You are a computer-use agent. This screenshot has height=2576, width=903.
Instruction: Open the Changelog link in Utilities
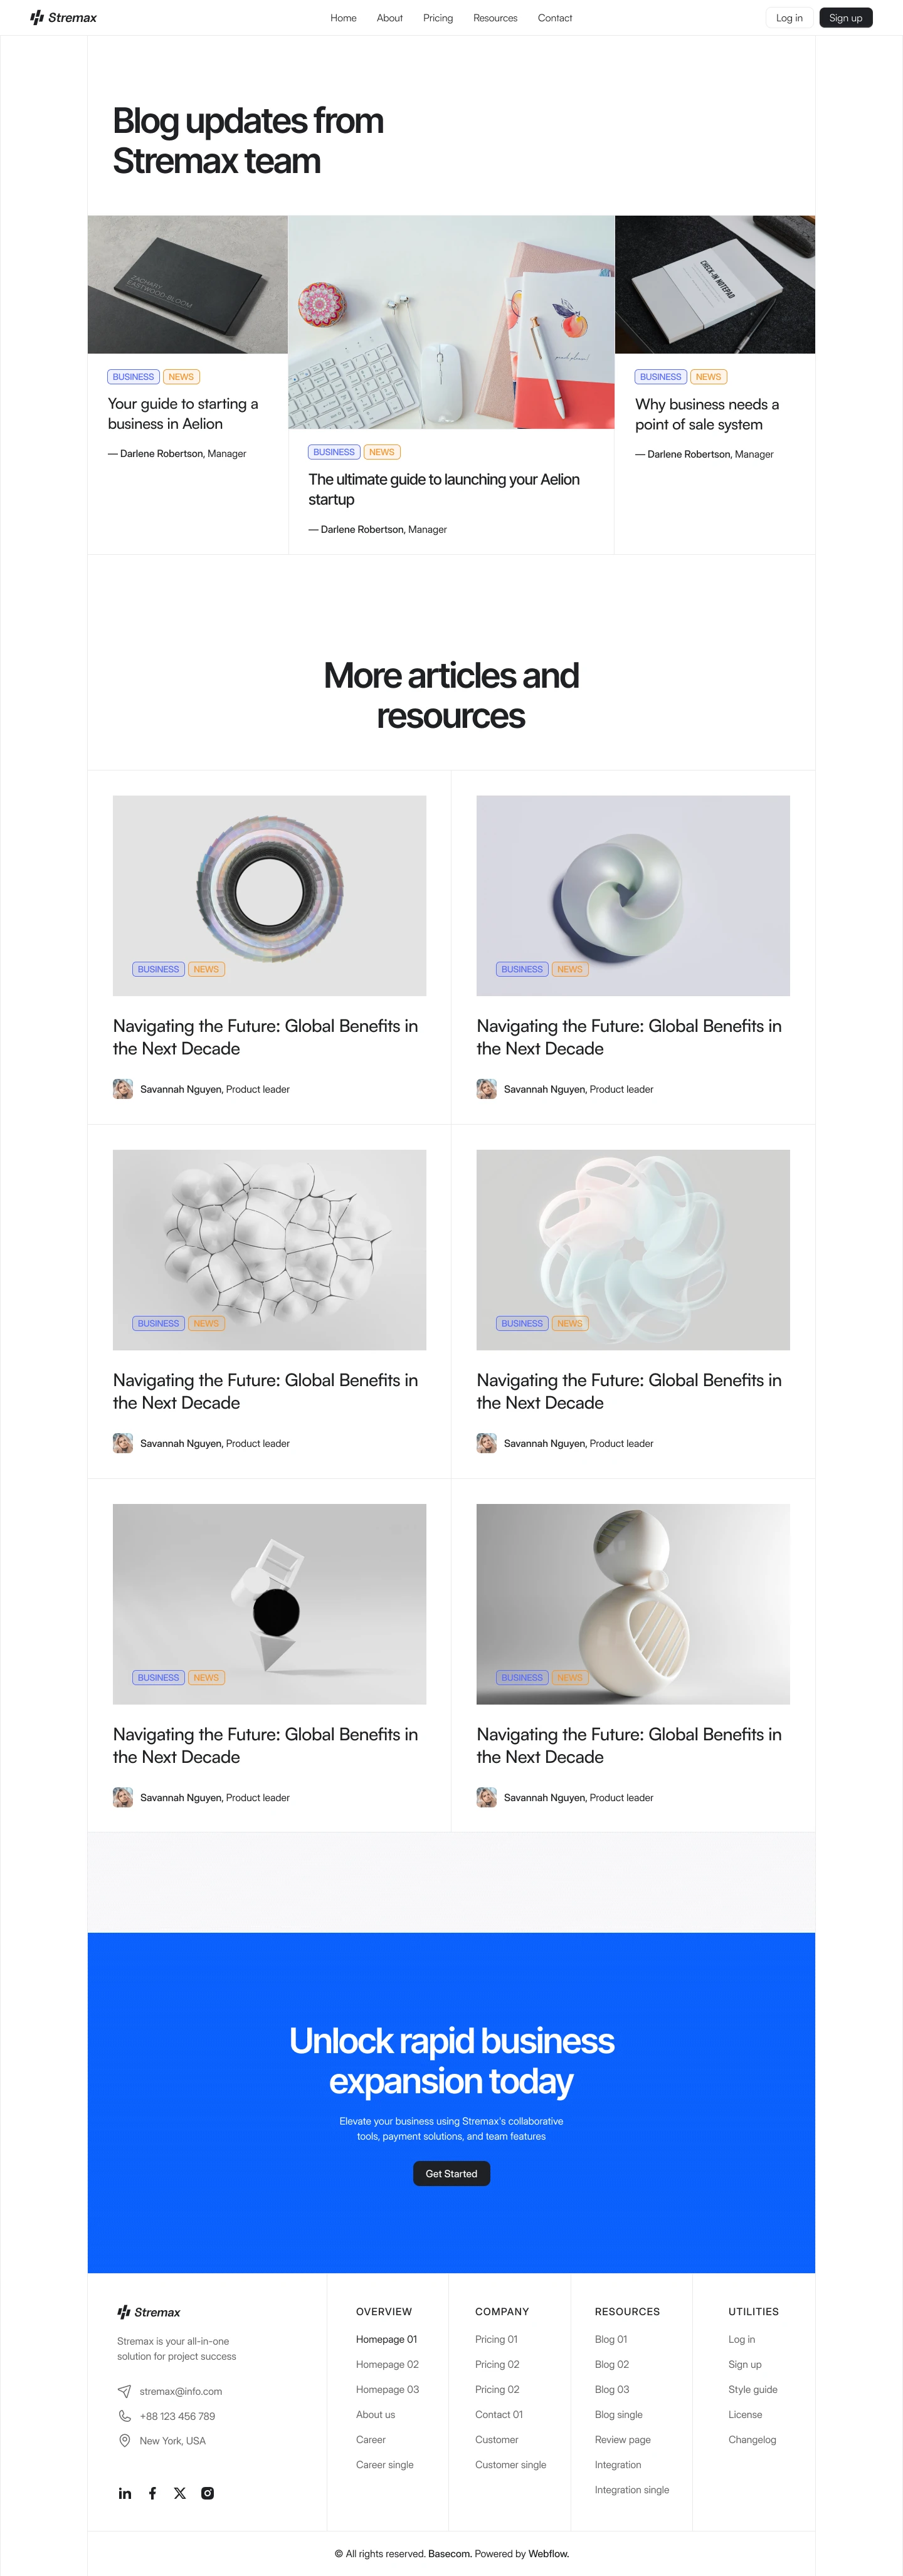[752, 2440]
